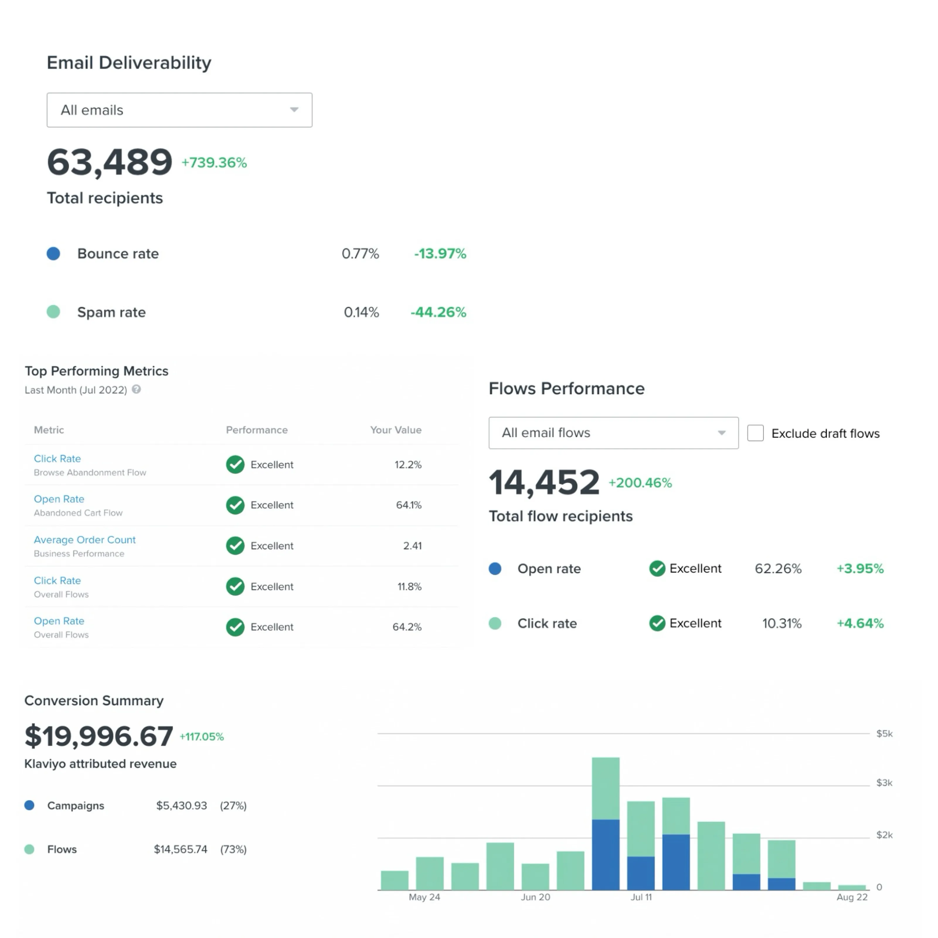The height and width of the screenshot is (938, 938).
Task: Click the Excellent check icon for flows Click rate
Action: pyautogui.click(x=657, y=623)
